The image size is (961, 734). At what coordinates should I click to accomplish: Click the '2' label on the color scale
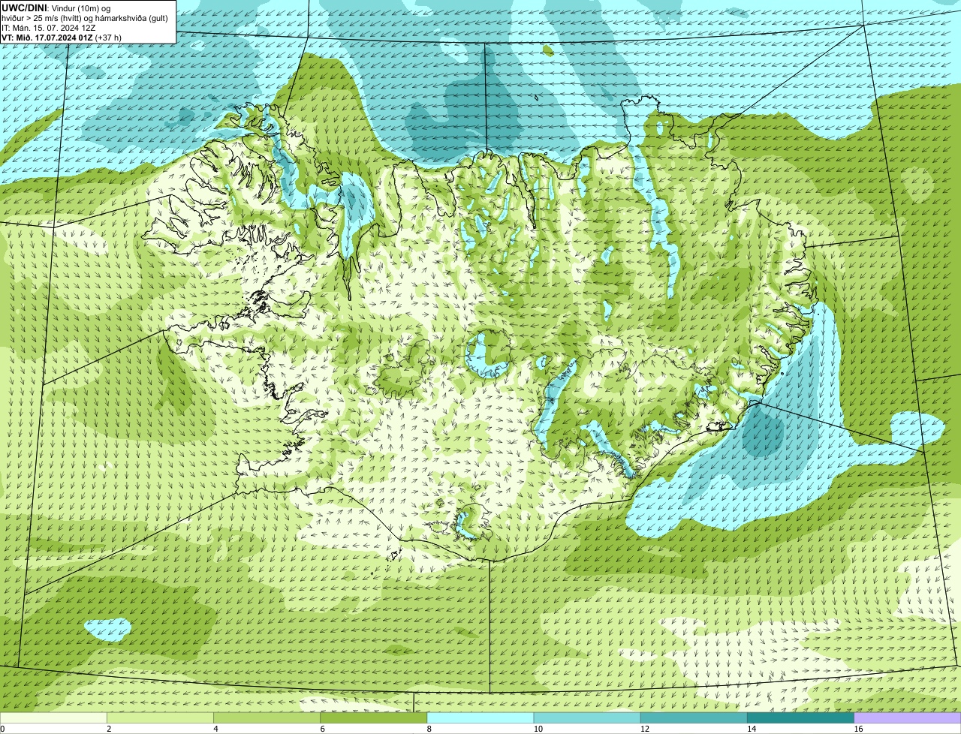point(109,729)
